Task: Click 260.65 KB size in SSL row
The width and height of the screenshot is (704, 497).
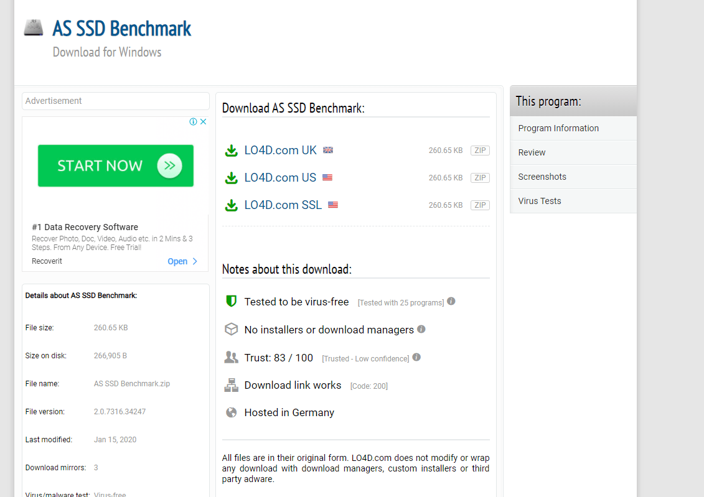Action: (446, 205)
